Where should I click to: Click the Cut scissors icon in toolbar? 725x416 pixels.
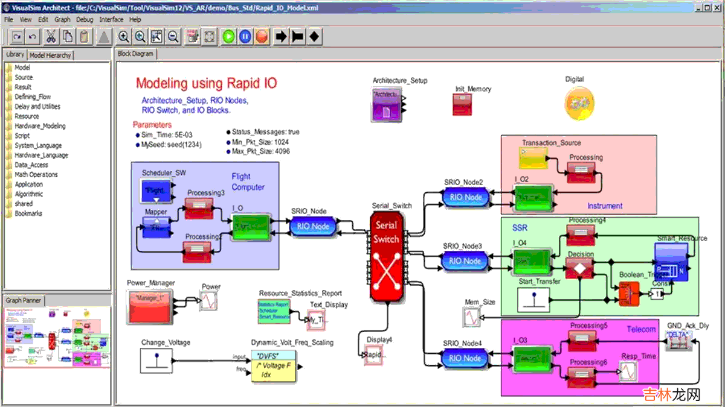tap(51, 37)
